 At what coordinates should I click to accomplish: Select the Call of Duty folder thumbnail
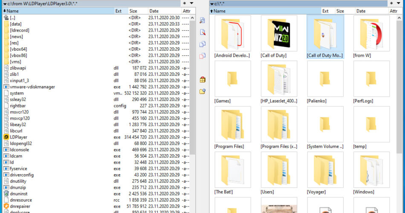(279, 33)
